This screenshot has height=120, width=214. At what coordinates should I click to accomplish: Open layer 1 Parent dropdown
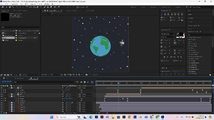point(87,88)
